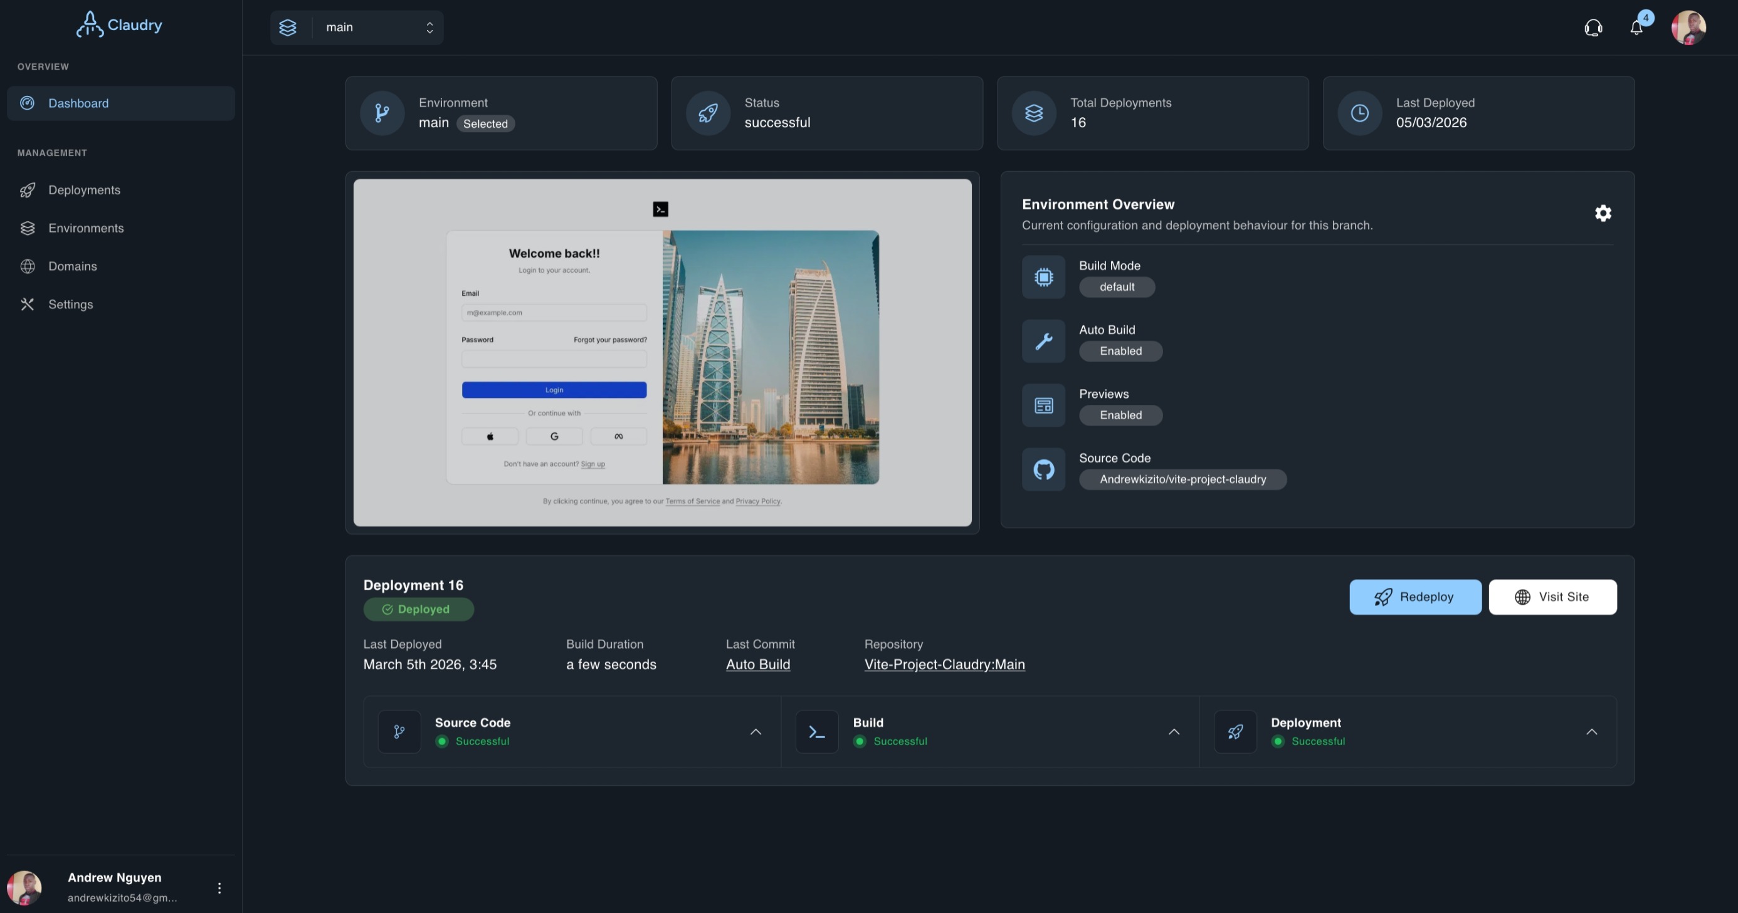Image resolution: width=1738 pixels, height=913 pixels.
Task: Click the headset support icon
Action: (x=1593, y=27)
